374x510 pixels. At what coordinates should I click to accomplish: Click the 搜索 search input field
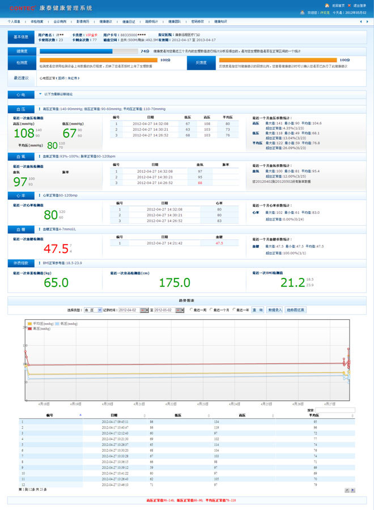click(335, 410)
